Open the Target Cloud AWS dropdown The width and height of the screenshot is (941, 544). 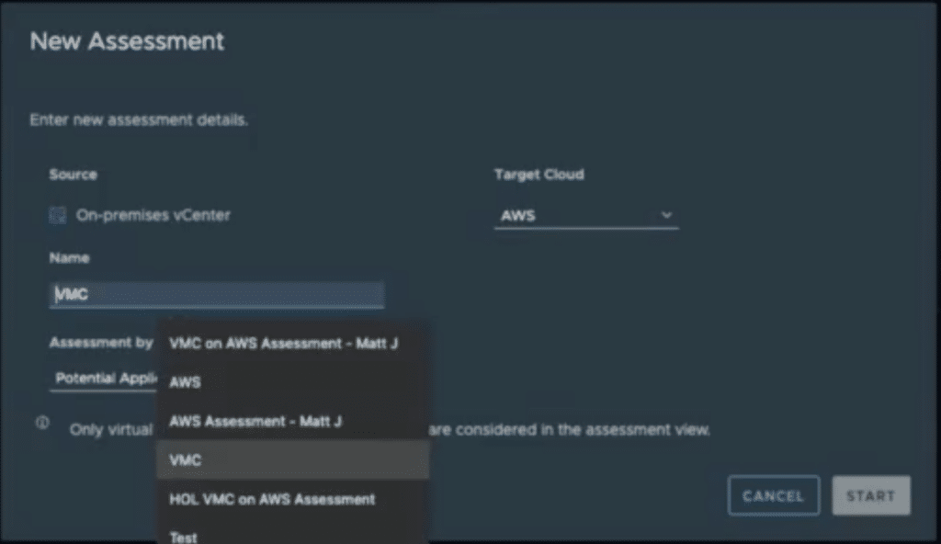click(x=586, y=216)
